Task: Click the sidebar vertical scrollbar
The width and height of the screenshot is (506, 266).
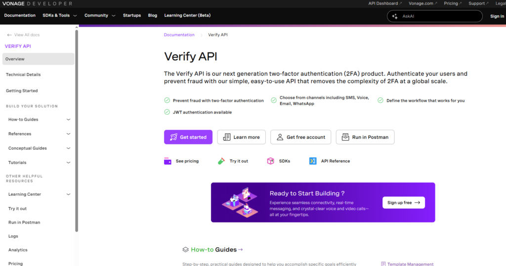Action: [77, 131]
